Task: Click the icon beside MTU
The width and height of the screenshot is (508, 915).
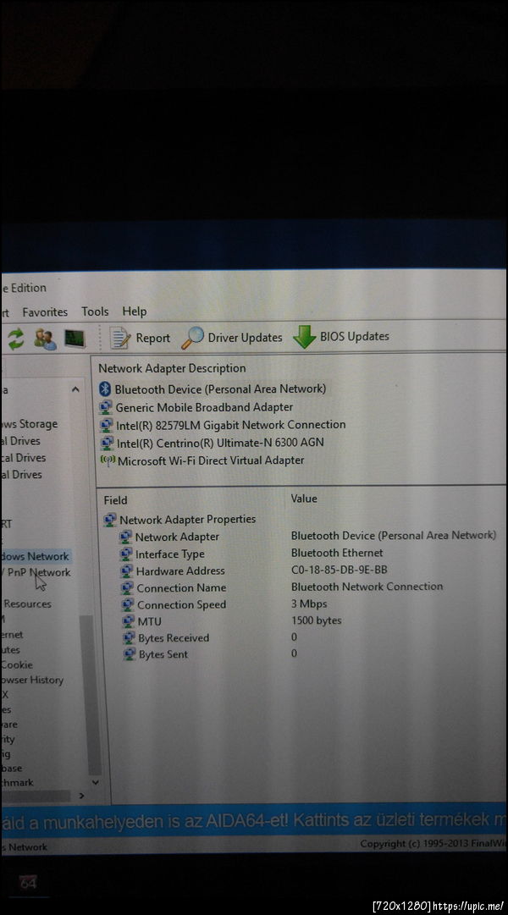Action: (x=129, y=622)
